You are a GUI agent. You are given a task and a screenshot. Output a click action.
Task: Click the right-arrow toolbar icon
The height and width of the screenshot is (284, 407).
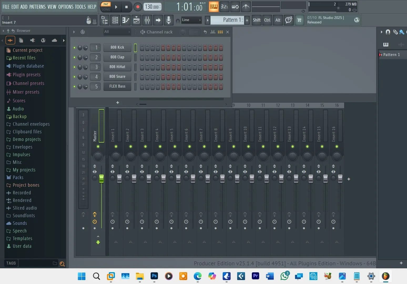[158, 20]
